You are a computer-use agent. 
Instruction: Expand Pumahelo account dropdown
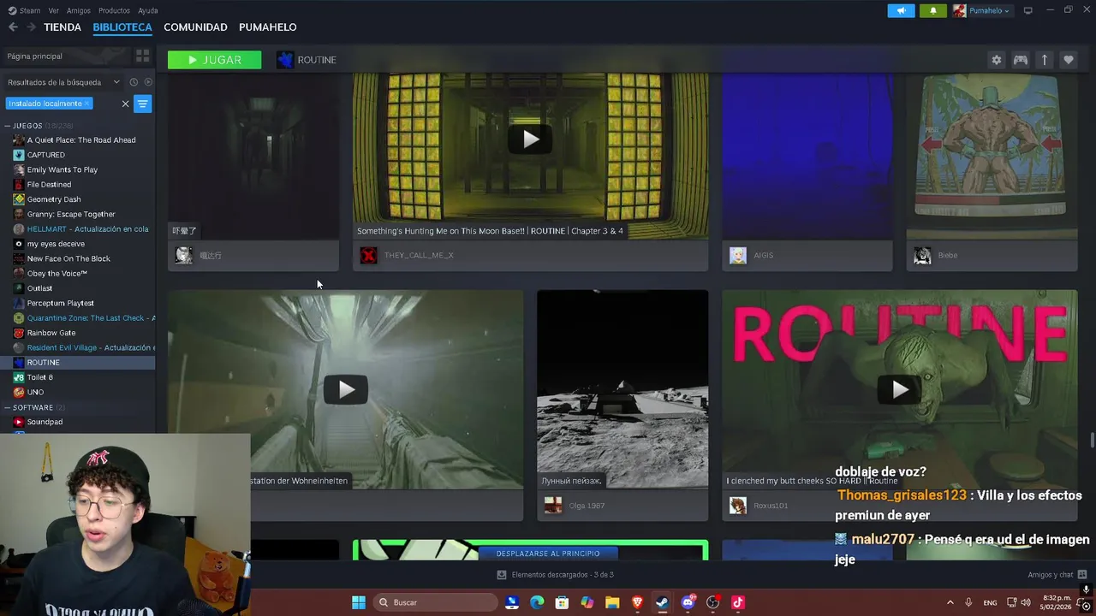pyautogui.click(x=982, y=10)
